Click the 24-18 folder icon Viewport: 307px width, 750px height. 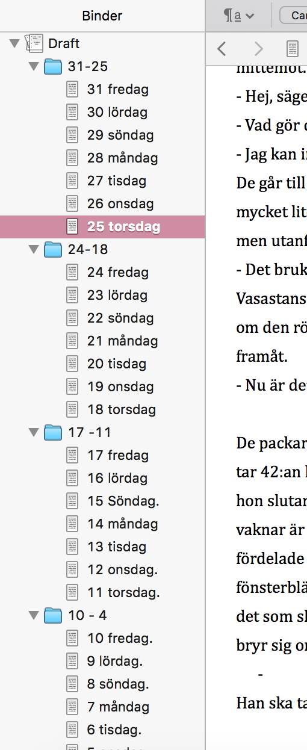pyautogui.click(x=53, y=249)
